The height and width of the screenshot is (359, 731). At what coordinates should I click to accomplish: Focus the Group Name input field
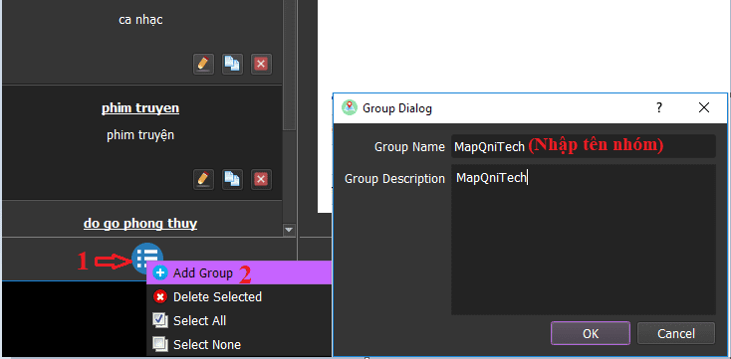click(583, 146)
